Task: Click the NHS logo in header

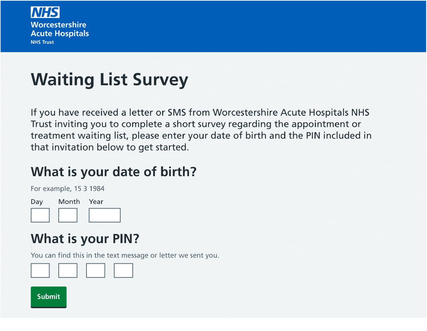Action: pyautogui.click(x=45, y=12)
